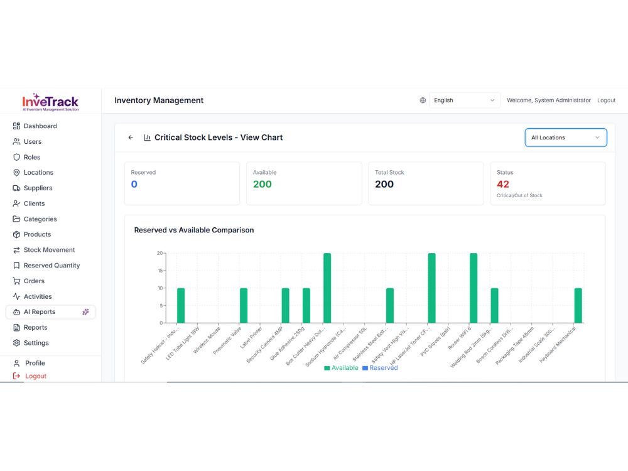Screen dimensions: 628x471
Task: Click the globe language icon
Action: [x=423, y=100]
